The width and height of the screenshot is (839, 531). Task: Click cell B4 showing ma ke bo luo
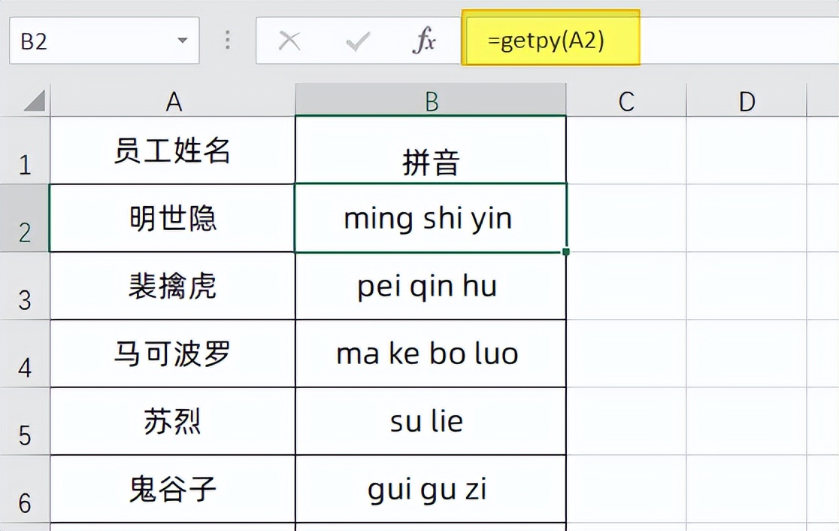coord(431,353)
